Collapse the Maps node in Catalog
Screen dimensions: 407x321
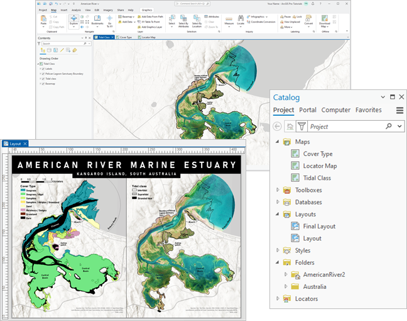click(278, 142)
